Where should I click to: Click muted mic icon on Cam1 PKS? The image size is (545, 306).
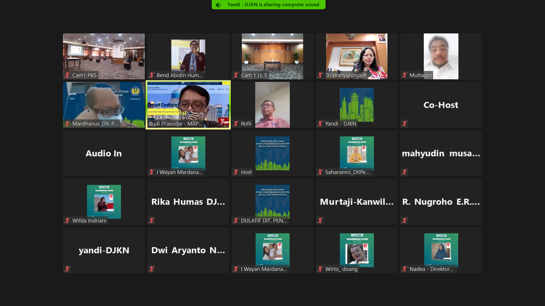point(67,75)
